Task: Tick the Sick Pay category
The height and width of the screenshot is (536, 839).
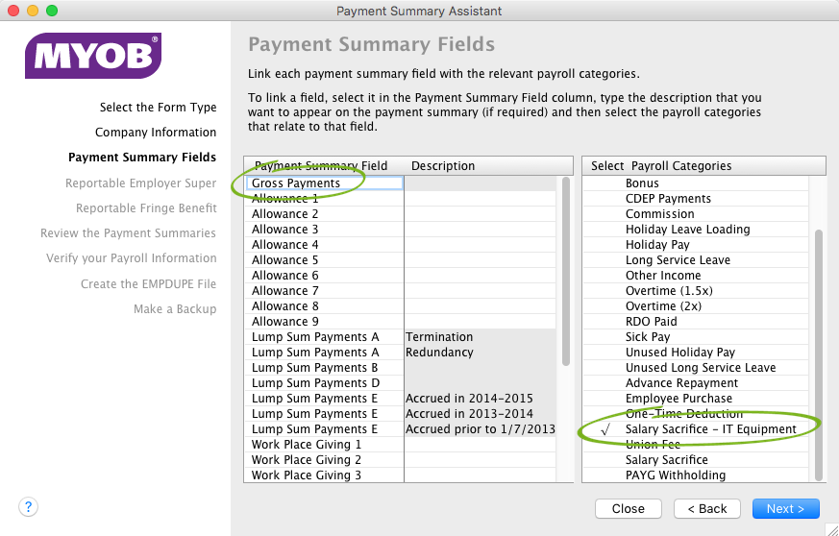Action: tap(696, 337)
